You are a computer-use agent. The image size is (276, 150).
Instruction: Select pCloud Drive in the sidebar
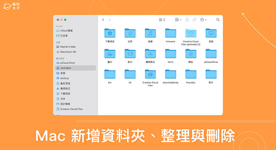(67, 63)
